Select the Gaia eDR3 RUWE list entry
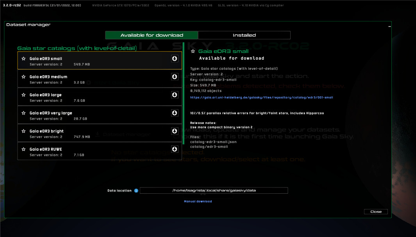 [100, 151]
